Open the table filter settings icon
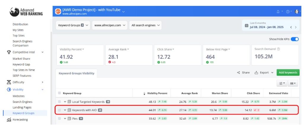304x129 pixels. coord(282,83)
